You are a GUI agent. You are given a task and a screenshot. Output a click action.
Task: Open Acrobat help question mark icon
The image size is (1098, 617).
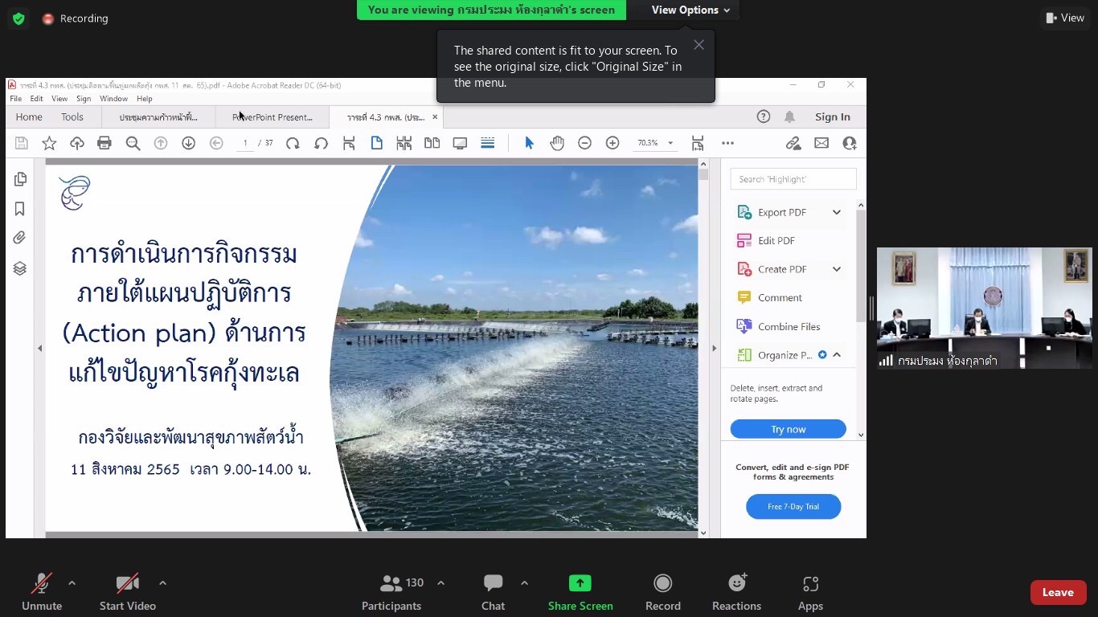[764, 116]
